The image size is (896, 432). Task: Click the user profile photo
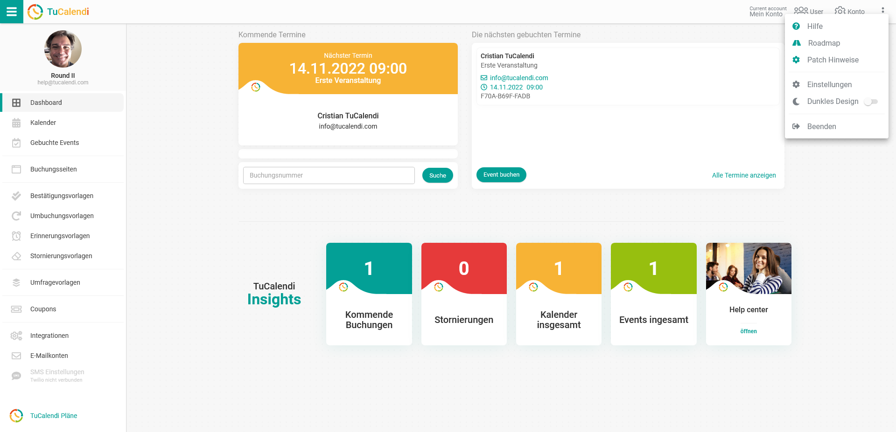(x=63, y=49)
